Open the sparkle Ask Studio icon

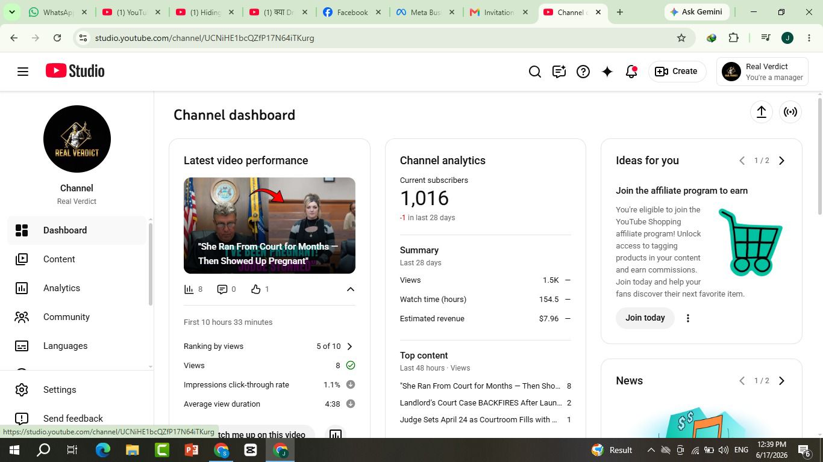click(607, 72)
